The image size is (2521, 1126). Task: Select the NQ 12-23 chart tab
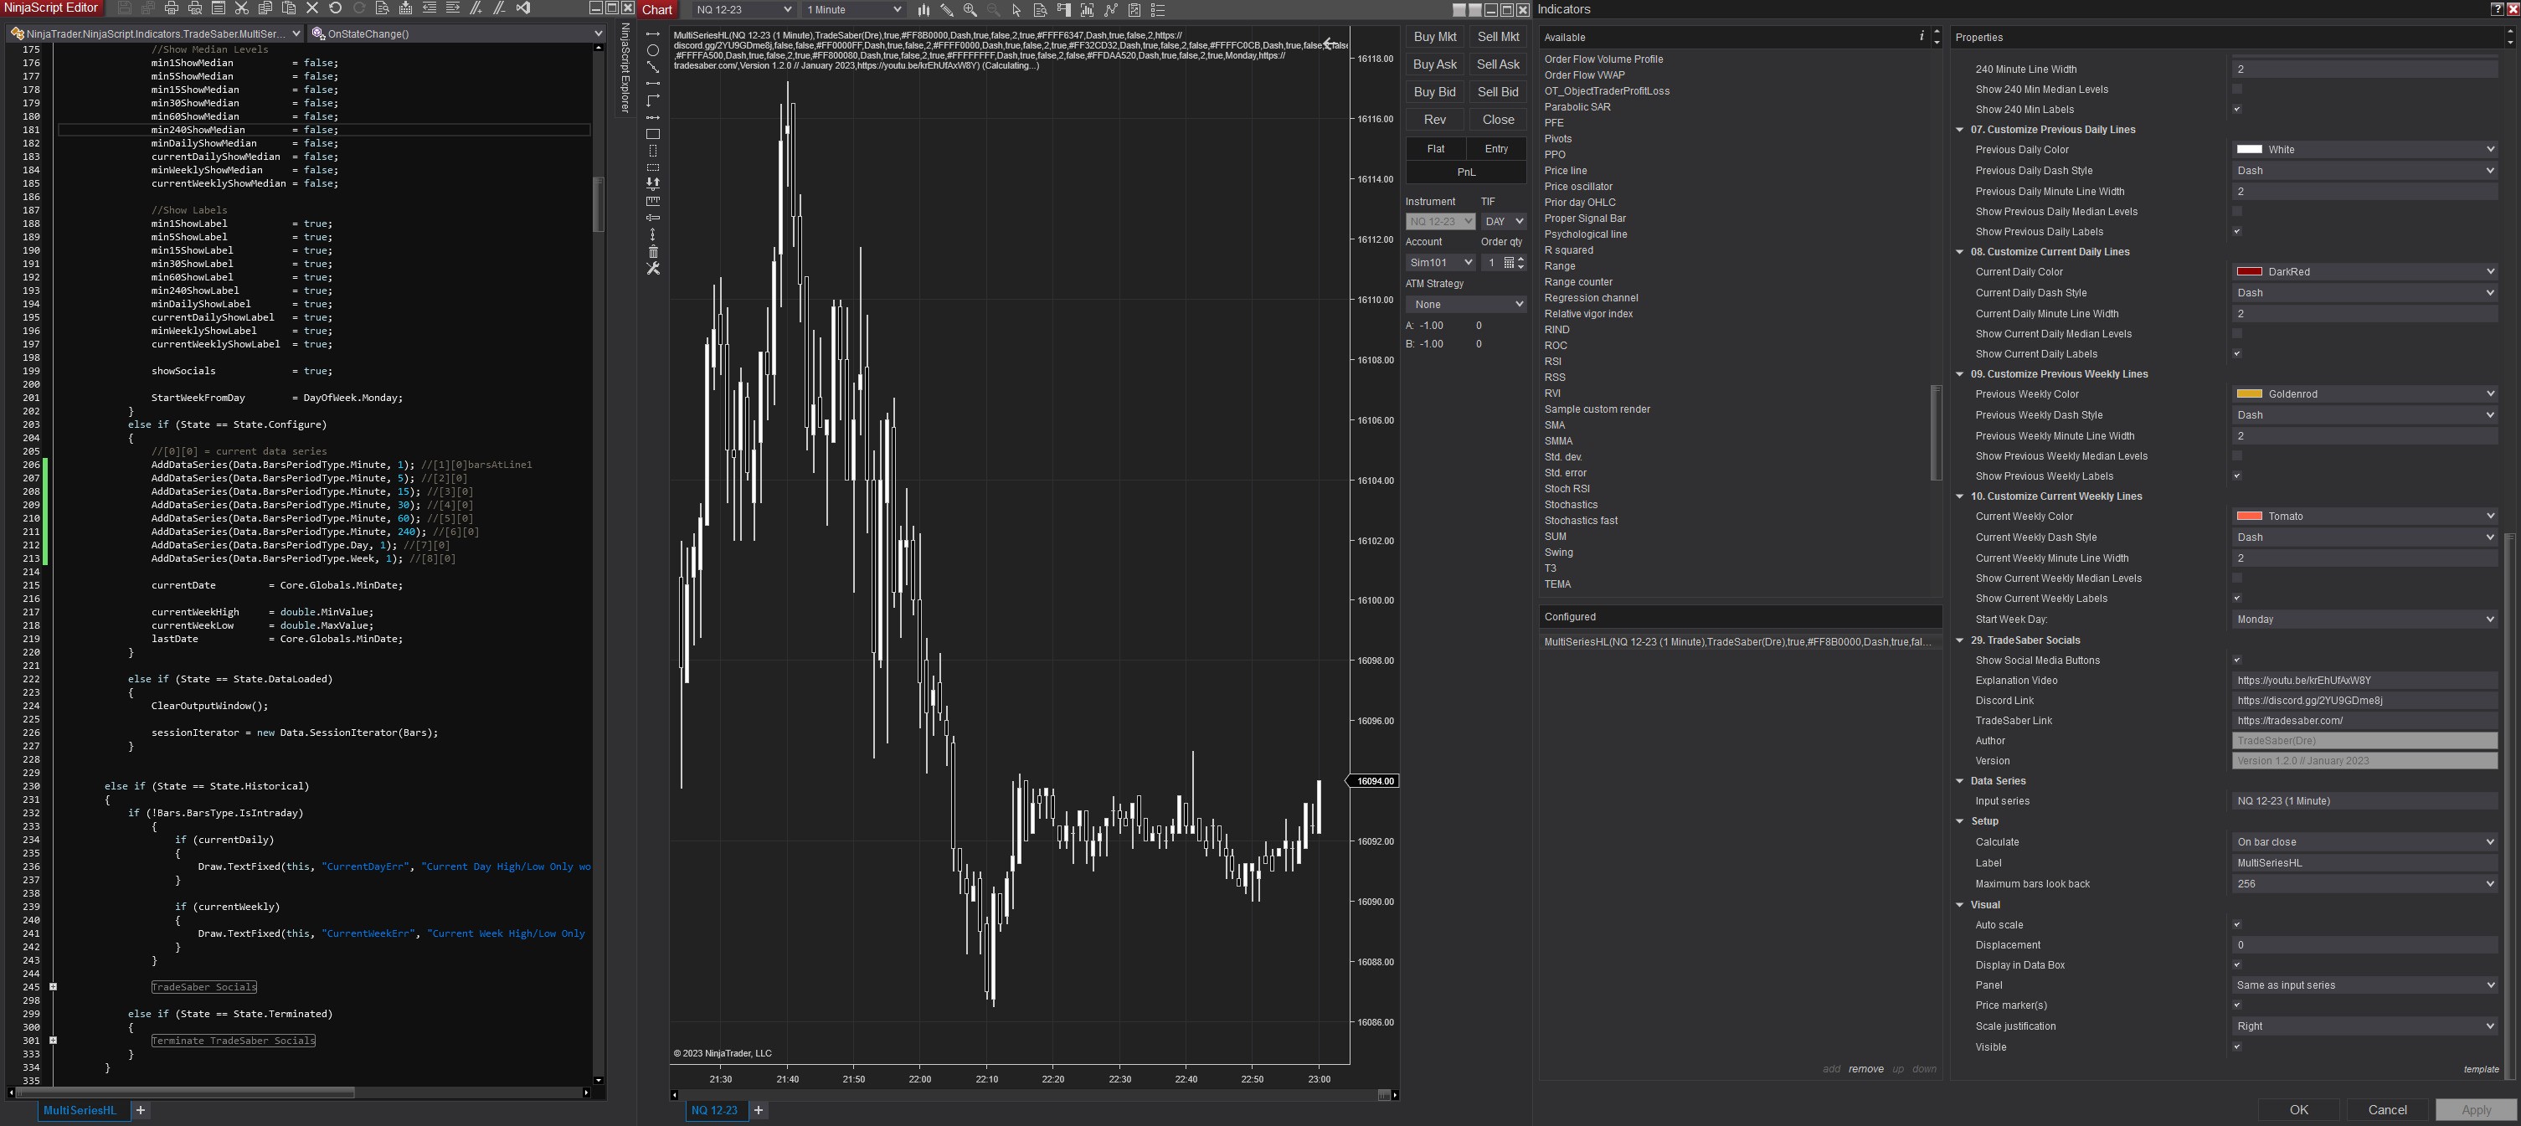tap(714, 1109)
